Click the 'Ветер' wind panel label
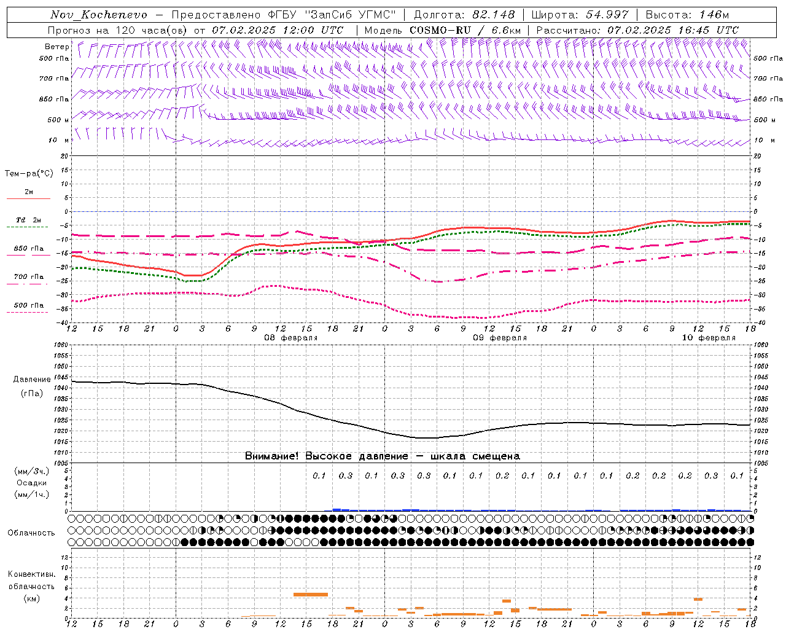 (x=57, y=47)
